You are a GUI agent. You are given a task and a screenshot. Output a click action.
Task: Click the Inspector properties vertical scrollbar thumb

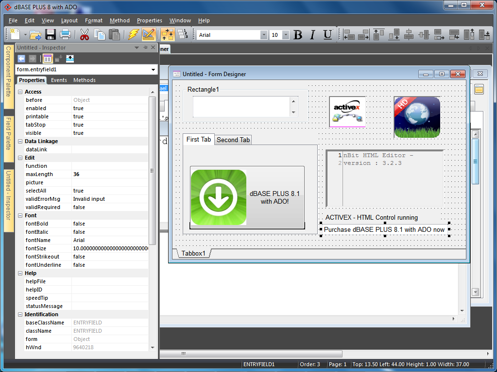coord(152,171)
